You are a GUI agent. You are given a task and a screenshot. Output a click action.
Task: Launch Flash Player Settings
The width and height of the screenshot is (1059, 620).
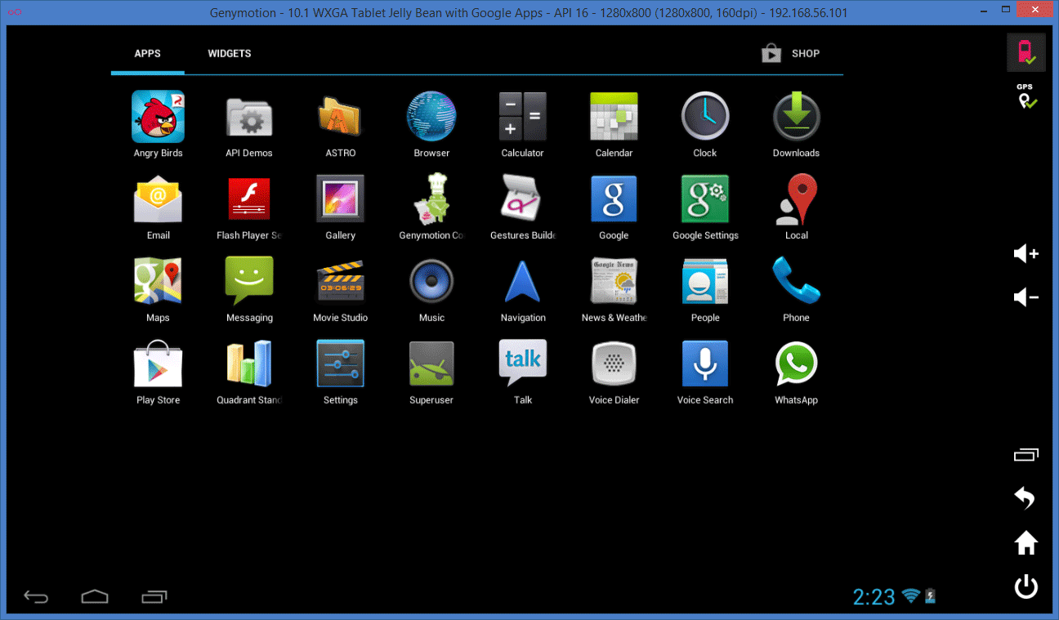click(249, 199)
